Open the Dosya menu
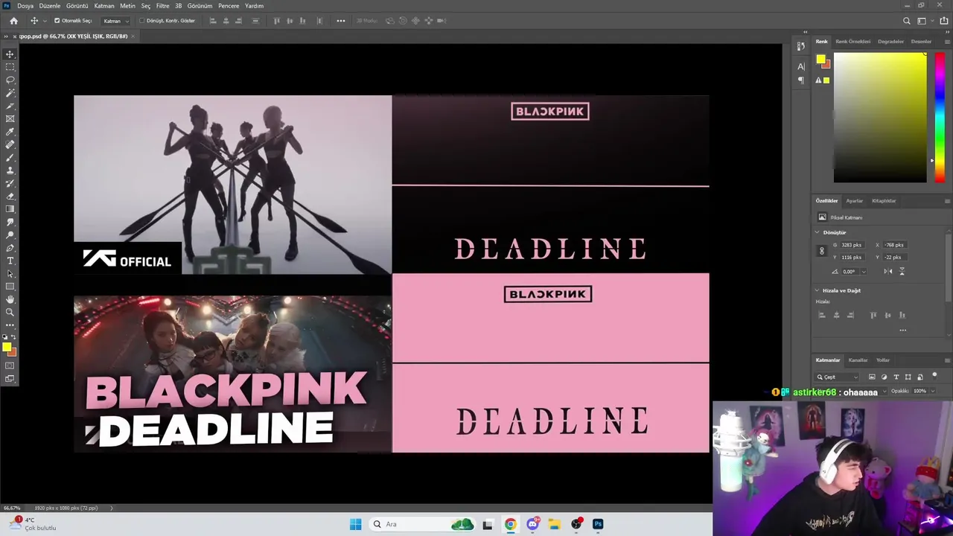The height and width of the screenshot is (536, 953). [25, 5]
